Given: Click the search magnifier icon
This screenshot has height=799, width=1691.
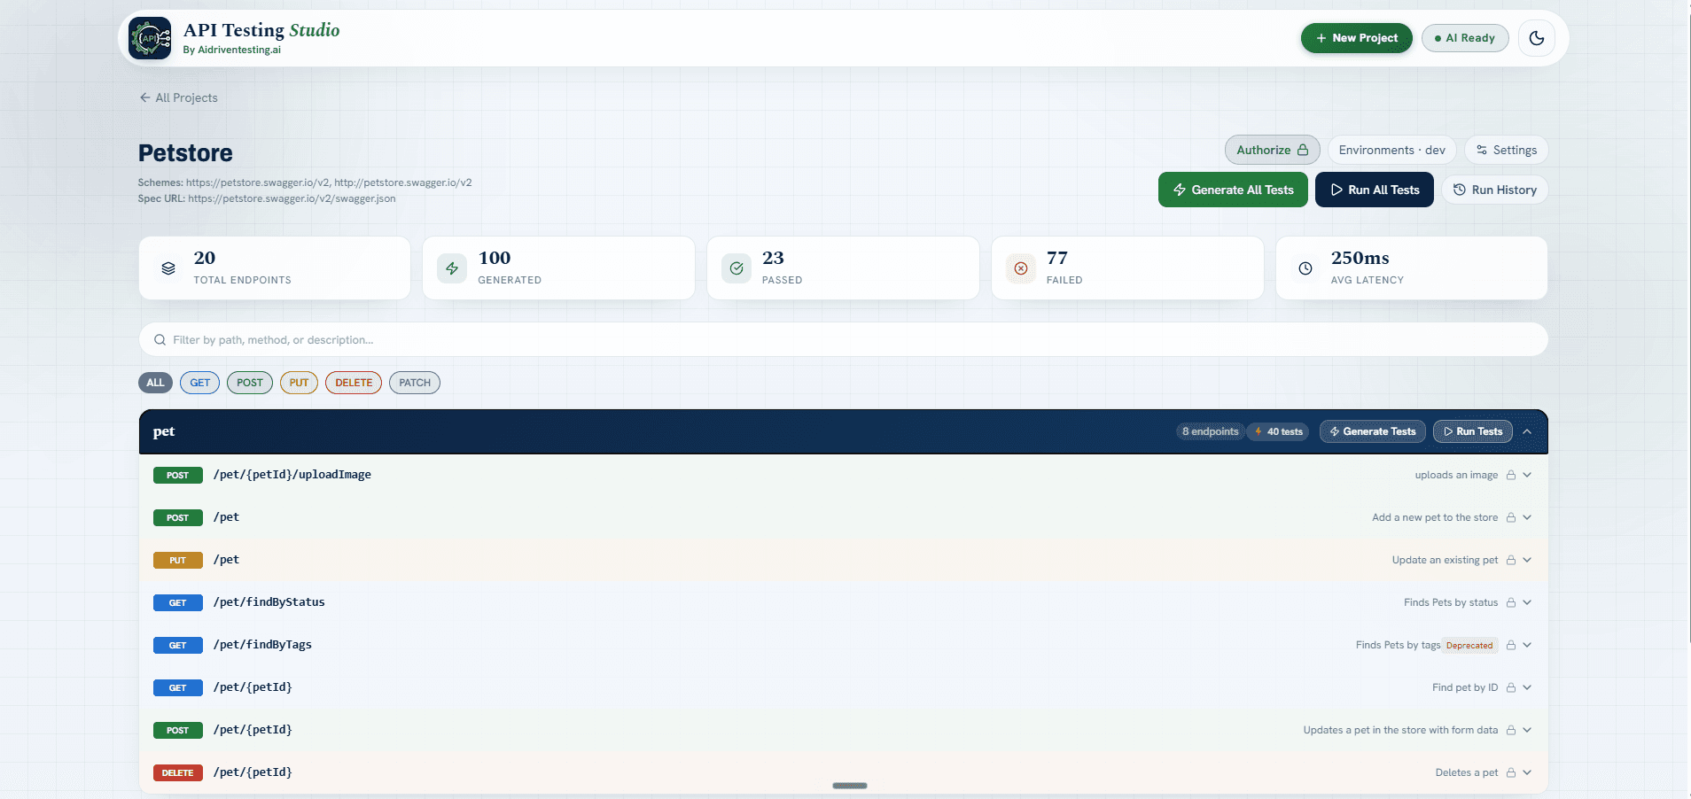Looking at the screenshot, I should coord(160,340).
